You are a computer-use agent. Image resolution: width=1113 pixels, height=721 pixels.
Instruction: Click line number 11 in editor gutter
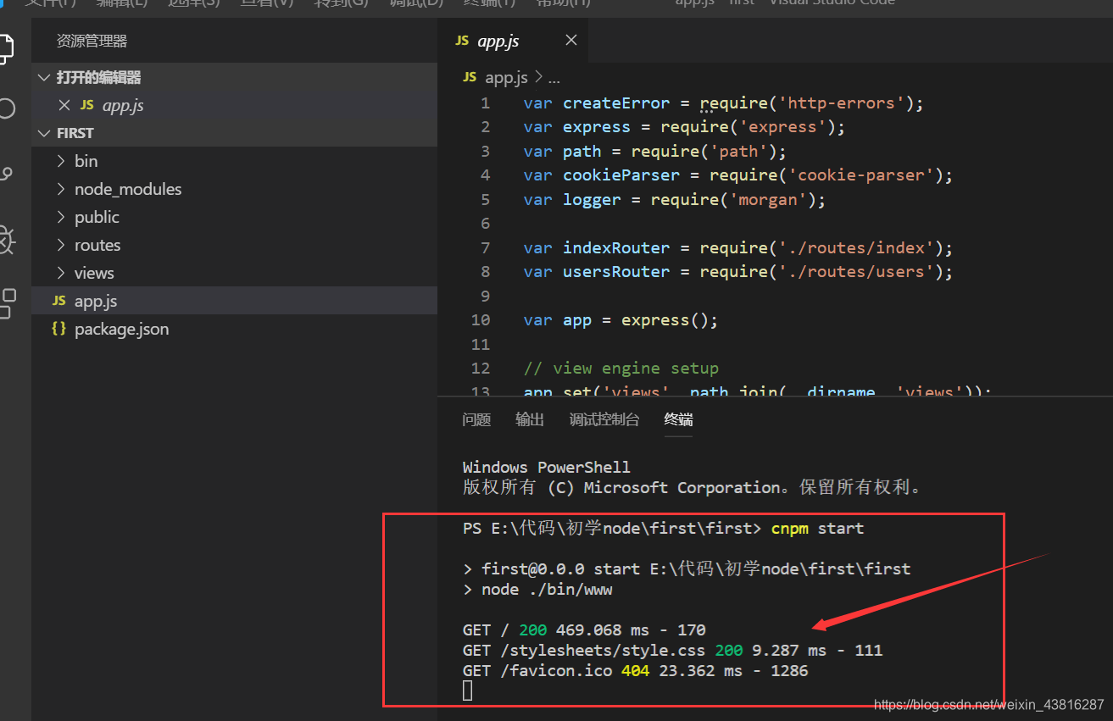(x=481, y=344)
